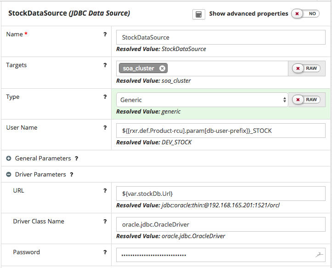Click help icon for URL field

coord(105,191)
